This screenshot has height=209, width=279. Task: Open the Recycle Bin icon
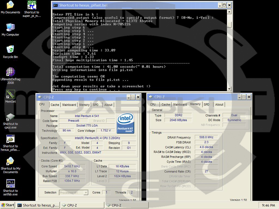coord(10,52)
